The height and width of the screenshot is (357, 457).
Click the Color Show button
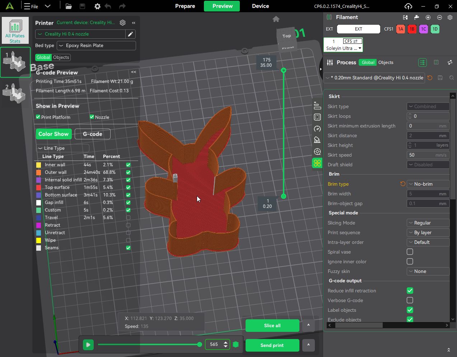pos(53,134)
